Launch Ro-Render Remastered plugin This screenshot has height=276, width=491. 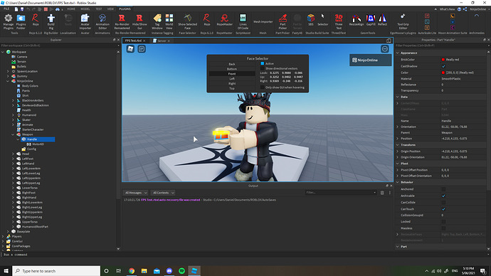(x=122, y=21)
